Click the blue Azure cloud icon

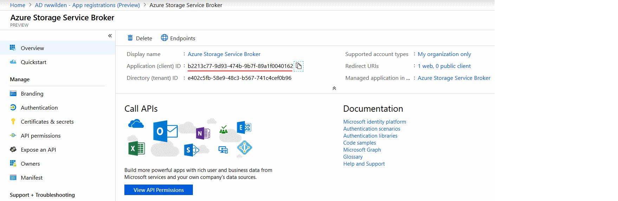coord(136,124)
